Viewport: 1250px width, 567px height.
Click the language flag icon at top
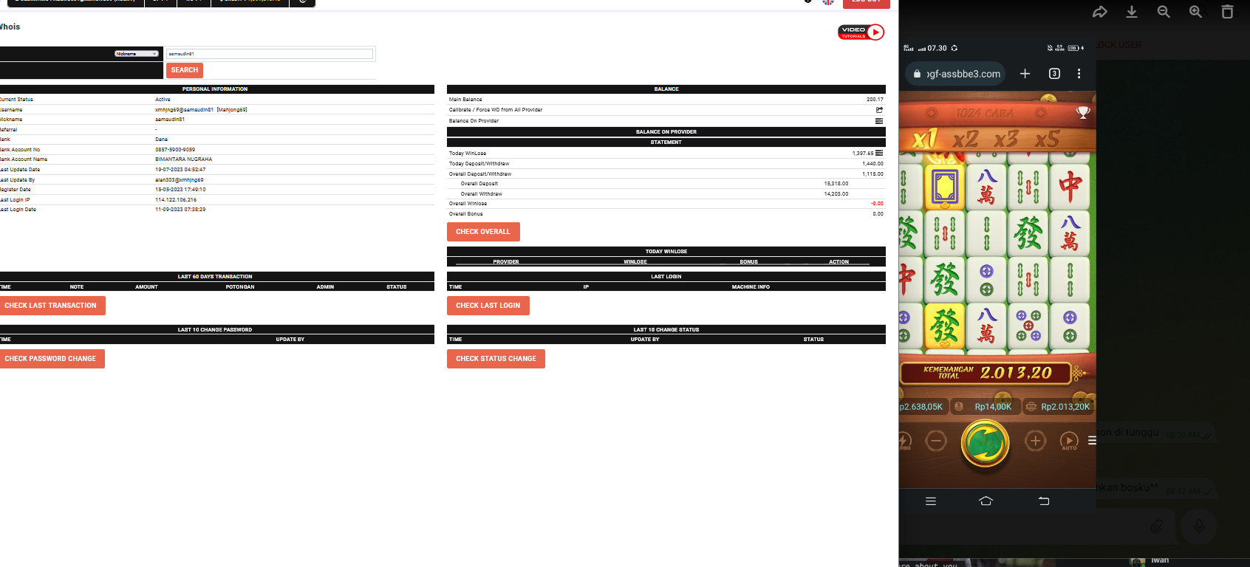point(828,2)
